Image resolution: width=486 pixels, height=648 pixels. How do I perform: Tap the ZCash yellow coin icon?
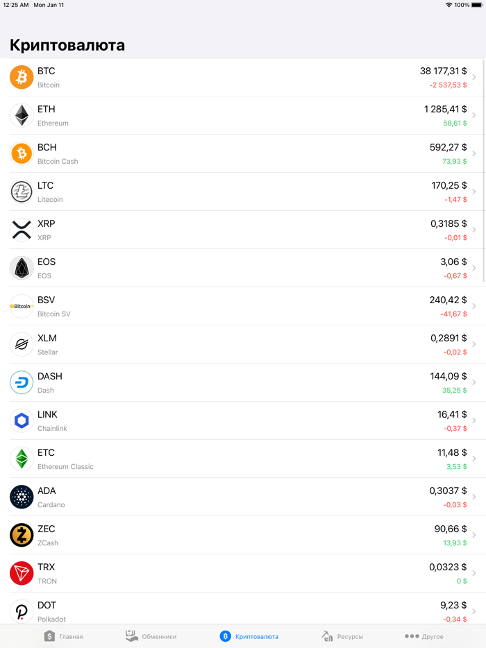22,535
